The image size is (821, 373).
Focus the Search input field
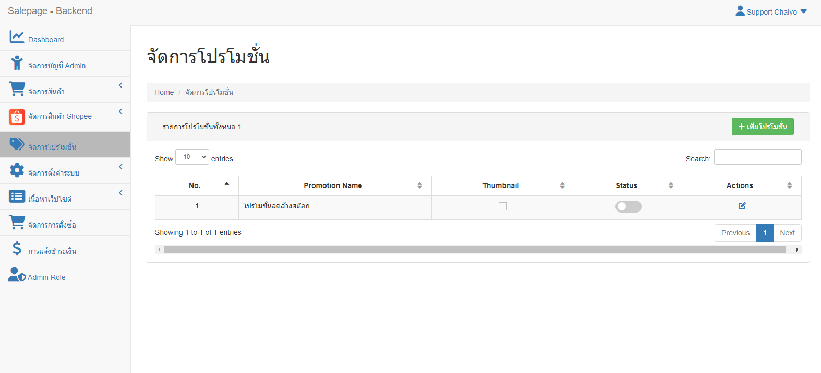757,157
